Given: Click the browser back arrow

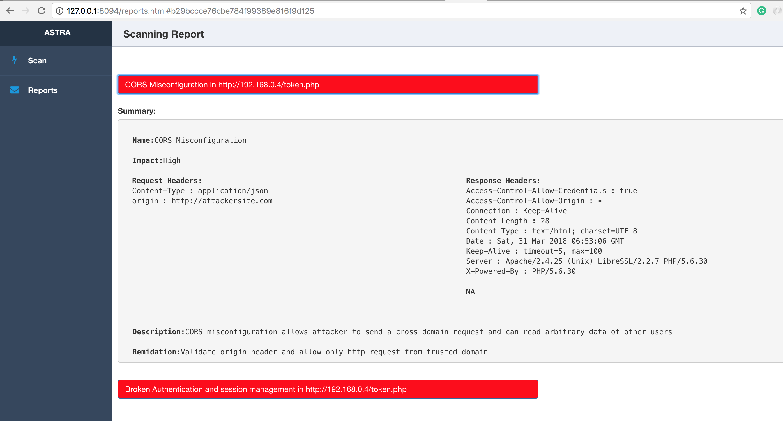Looking at the screenshot, I should (x=10, y=11).
